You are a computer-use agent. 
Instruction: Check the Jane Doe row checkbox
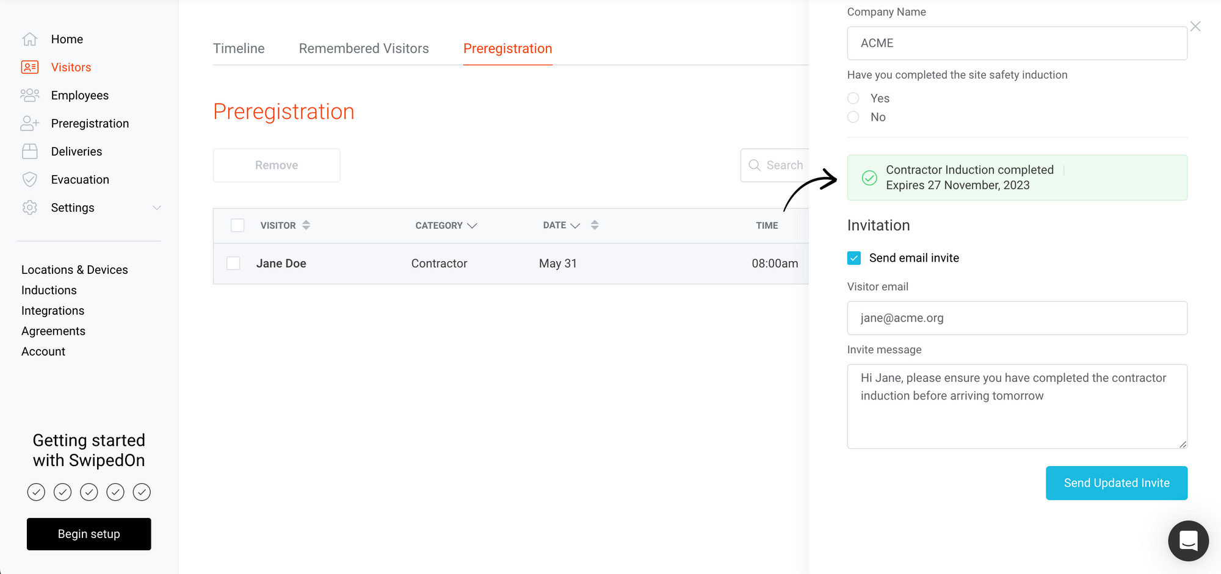click(233, 263)
